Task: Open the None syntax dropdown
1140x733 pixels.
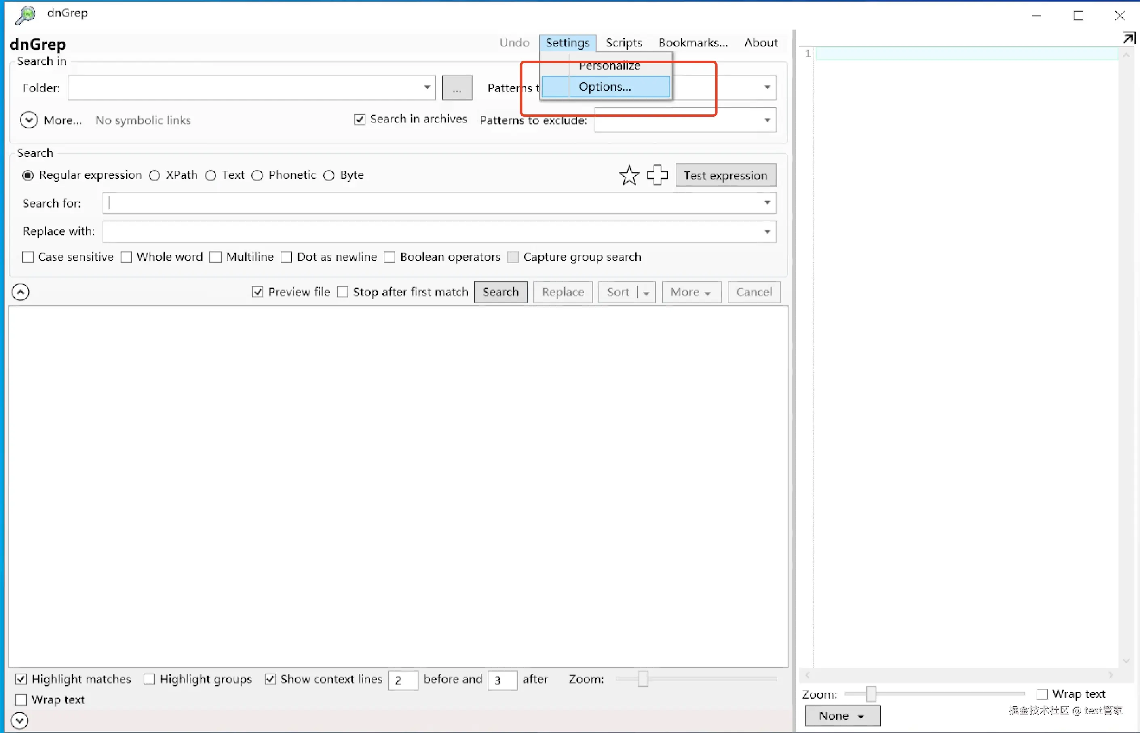Action: (x=842, y=716)
